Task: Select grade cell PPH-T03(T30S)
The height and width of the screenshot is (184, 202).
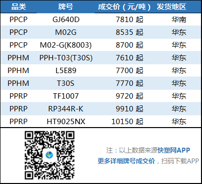Action: point(66,58)
